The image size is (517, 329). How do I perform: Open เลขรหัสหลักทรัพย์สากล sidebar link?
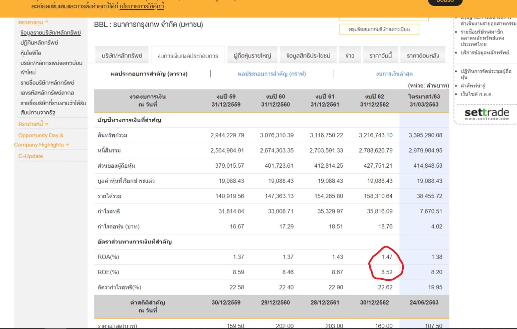coord(47,93)
